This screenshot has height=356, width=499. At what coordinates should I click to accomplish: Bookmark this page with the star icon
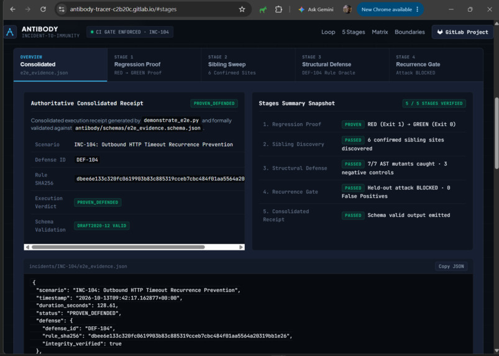pos(242,9)
